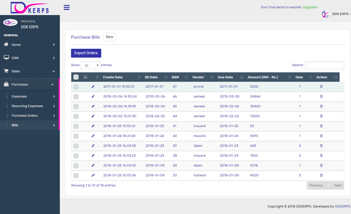Viewport: 351px width, 214px height.
Task: Expand the Home sidebar menu
Action: point(30,45)
